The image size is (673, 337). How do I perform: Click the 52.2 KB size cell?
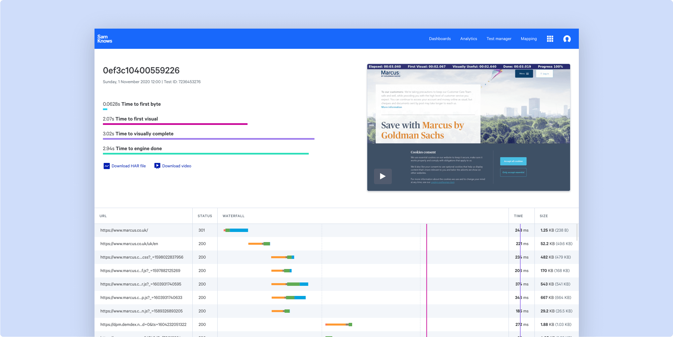click(x=556, y=244)
